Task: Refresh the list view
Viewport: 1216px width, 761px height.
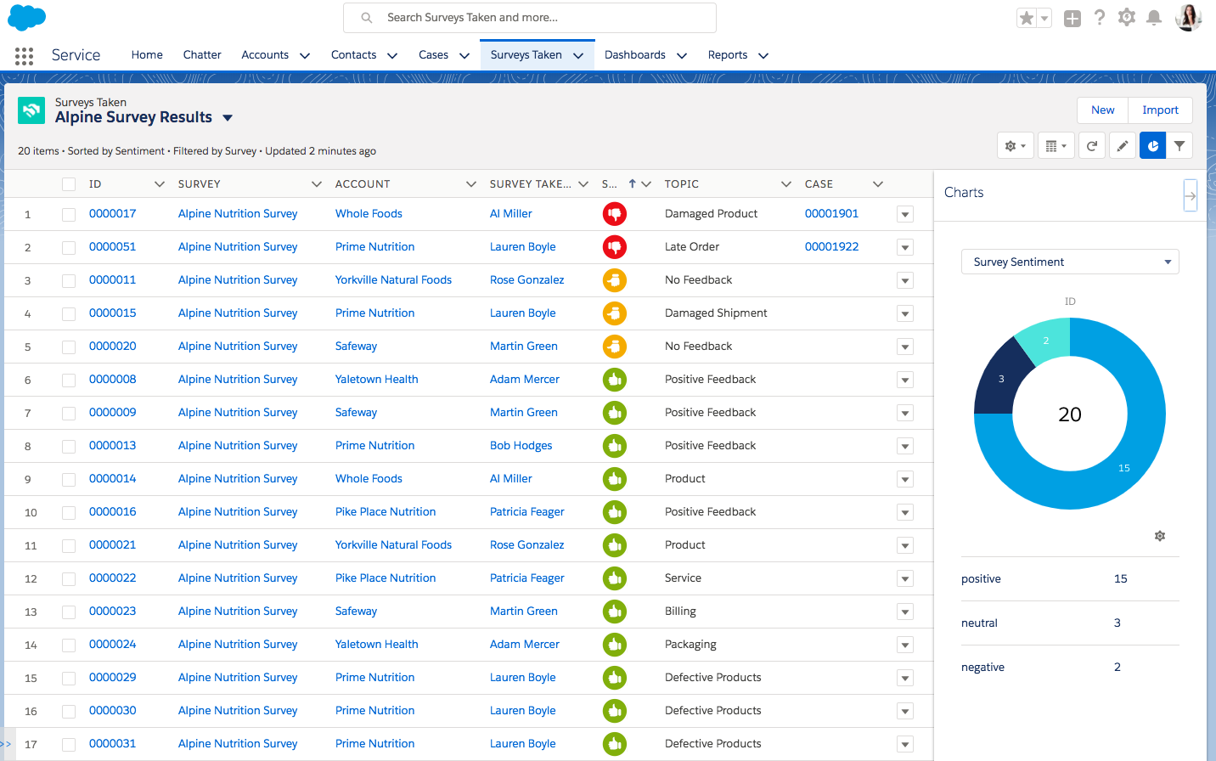Action: (x=1092, y=146)
